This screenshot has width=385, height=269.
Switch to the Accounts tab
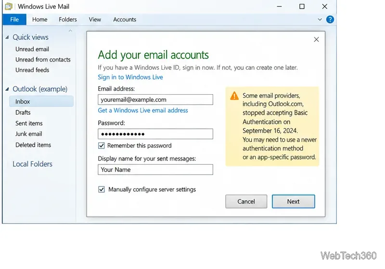(x=125, y=20)
